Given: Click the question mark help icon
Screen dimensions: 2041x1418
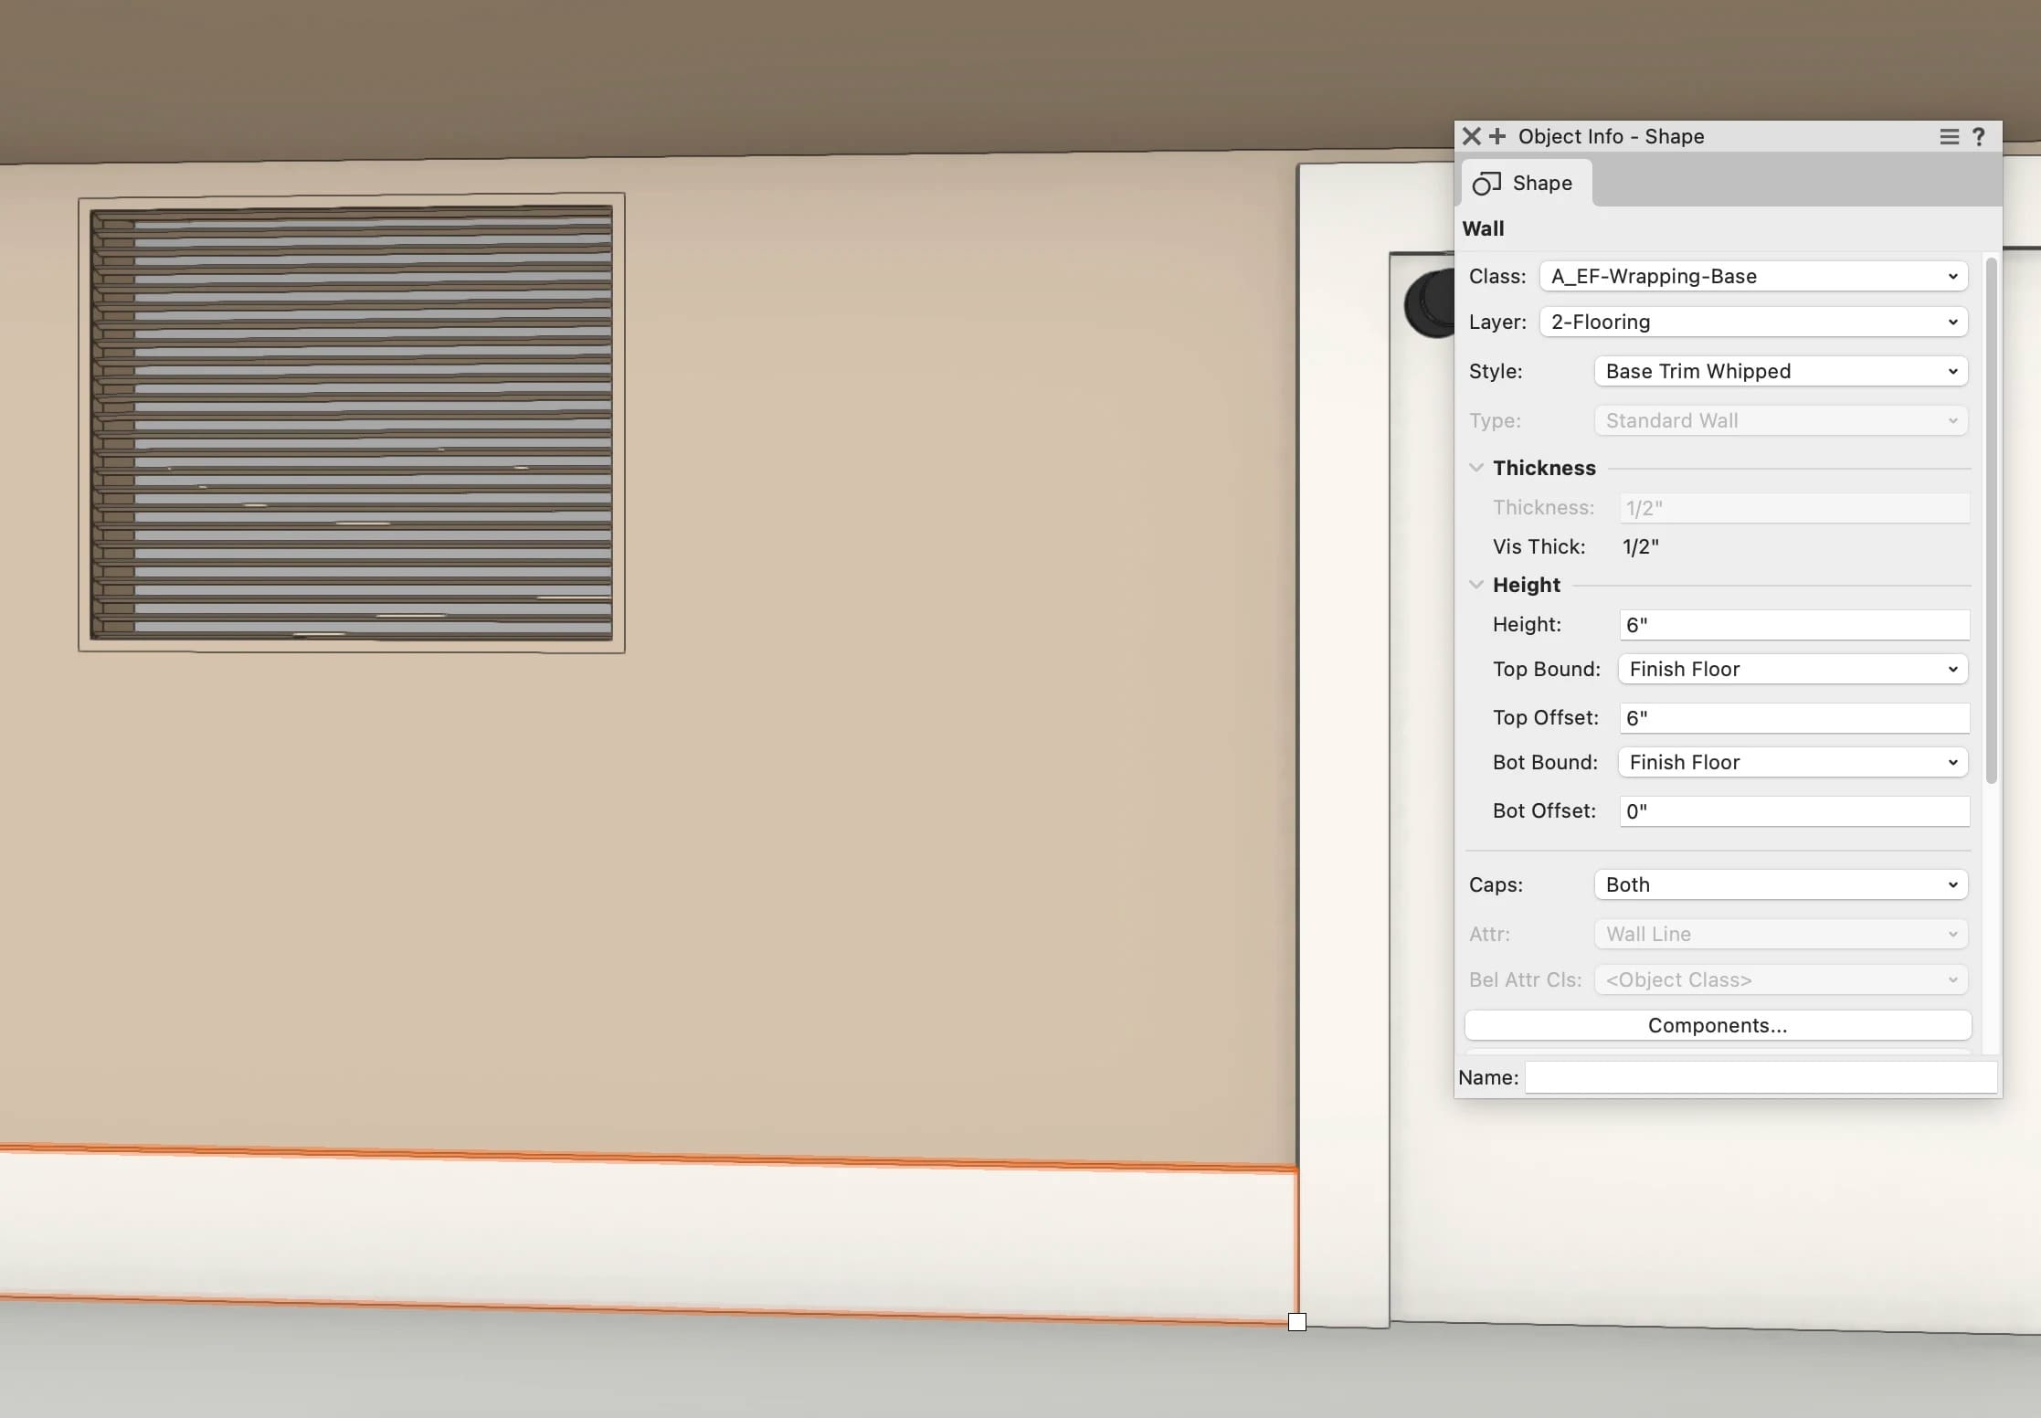Looking at the screenshot, I should [1979, 136].
